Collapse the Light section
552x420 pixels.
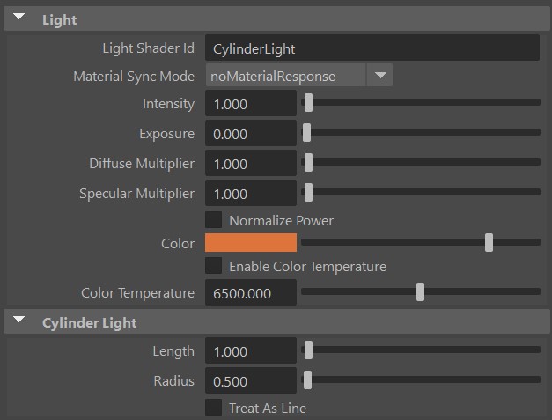point(20,19)
